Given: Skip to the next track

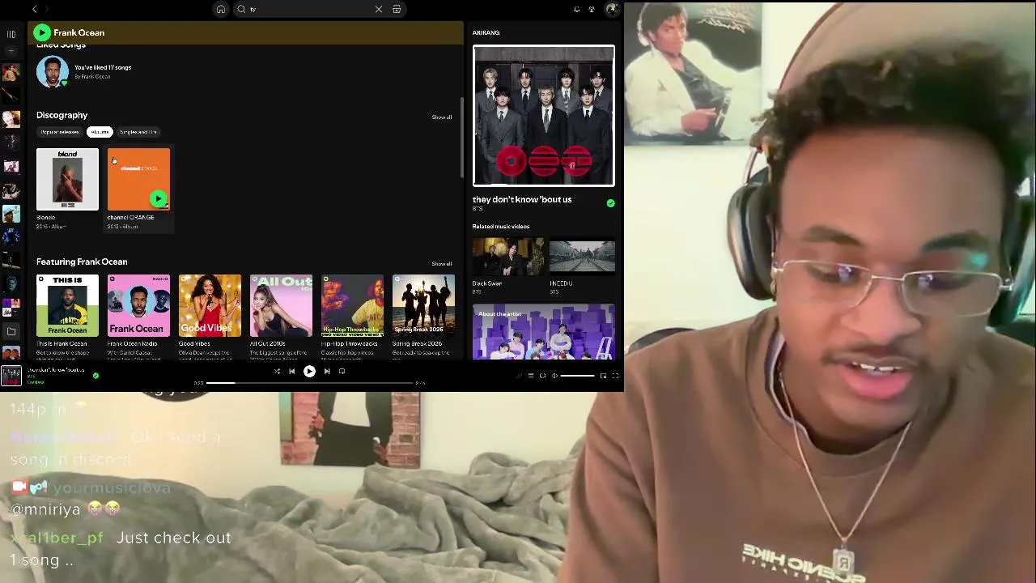Looking at the screenshot, I should click(x=327, y=371).
